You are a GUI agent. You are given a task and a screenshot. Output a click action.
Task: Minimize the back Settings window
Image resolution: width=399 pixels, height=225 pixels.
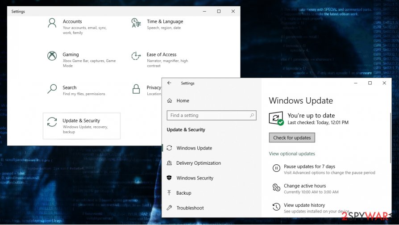tap(204, 11)
